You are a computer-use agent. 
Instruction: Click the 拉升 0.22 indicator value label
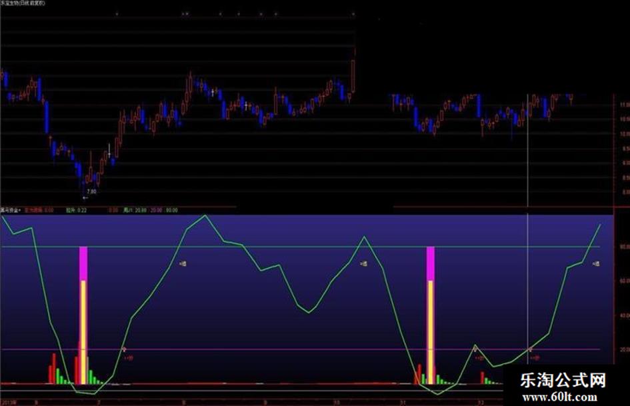[76, 209]
